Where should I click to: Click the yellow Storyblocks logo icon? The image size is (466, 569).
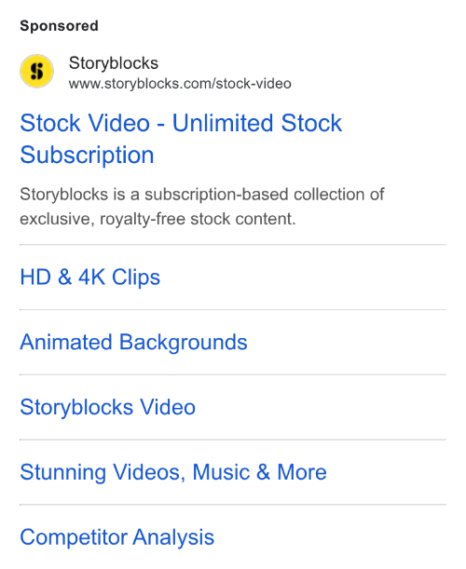point(36,71)
